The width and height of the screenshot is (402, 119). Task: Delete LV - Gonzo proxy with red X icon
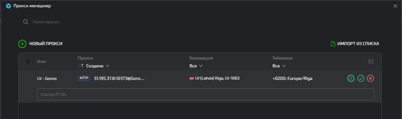point(370,78)
